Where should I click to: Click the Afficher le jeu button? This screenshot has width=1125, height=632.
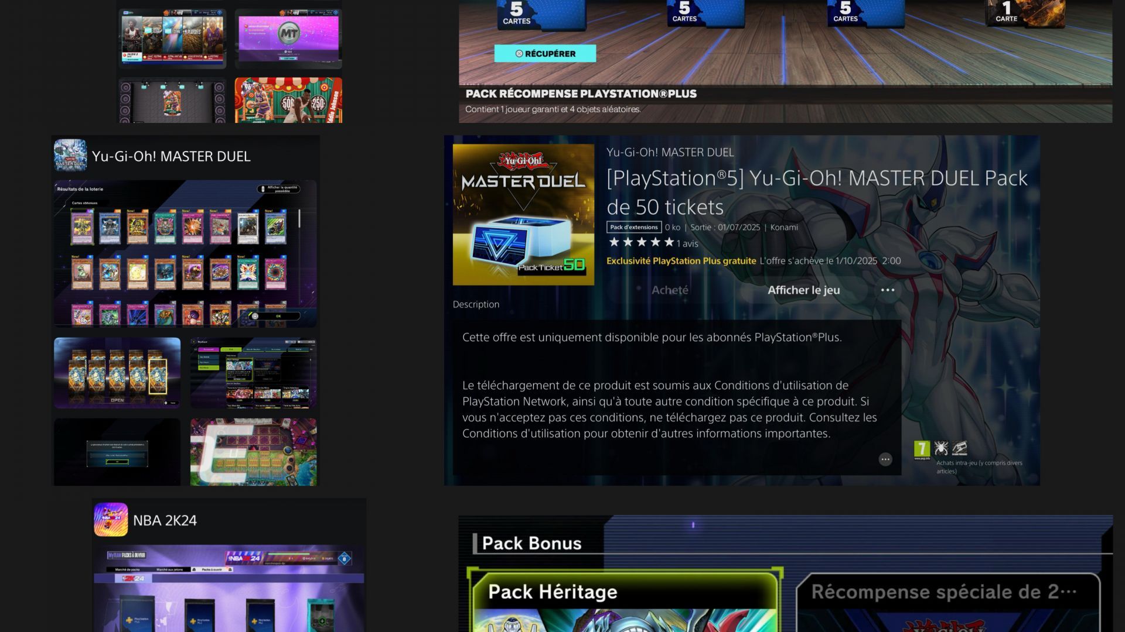click(803, 290)
